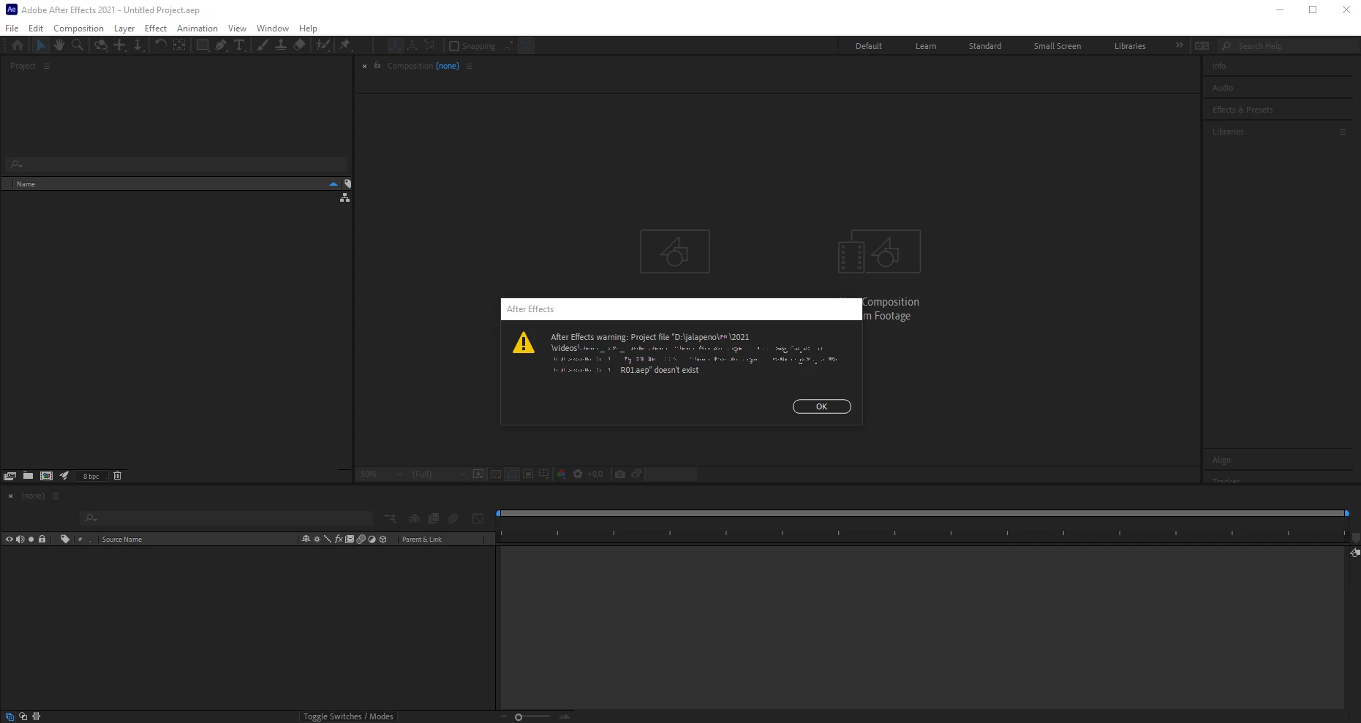Click the show channel color icon
This screenshot has width=1361, height=723.
[561, 474]
